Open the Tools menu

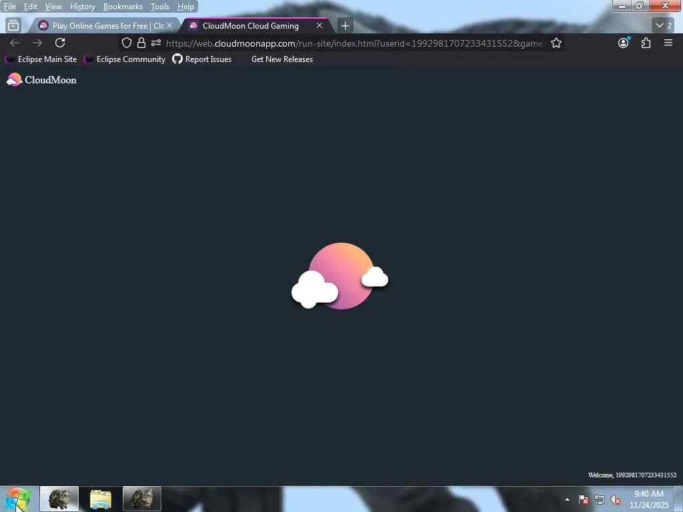coord(160,7)
